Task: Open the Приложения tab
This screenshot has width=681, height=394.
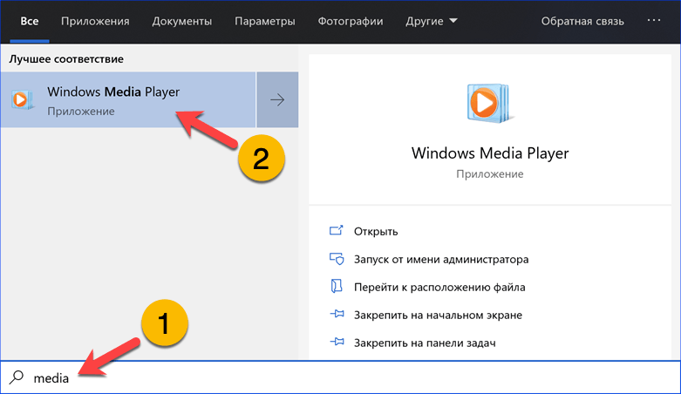Action: pos(95,21)
